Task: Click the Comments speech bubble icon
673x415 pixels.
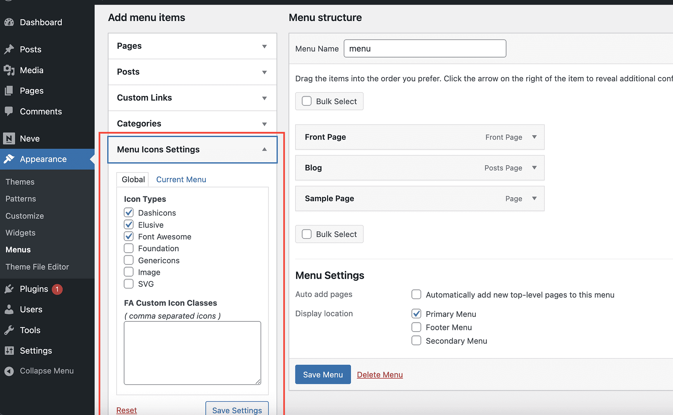Action: [9, 111]
